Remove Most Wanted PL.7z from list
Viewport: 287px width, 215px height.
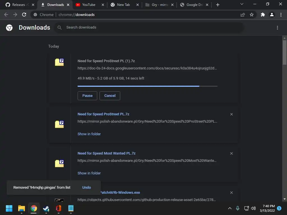[232, 153]
